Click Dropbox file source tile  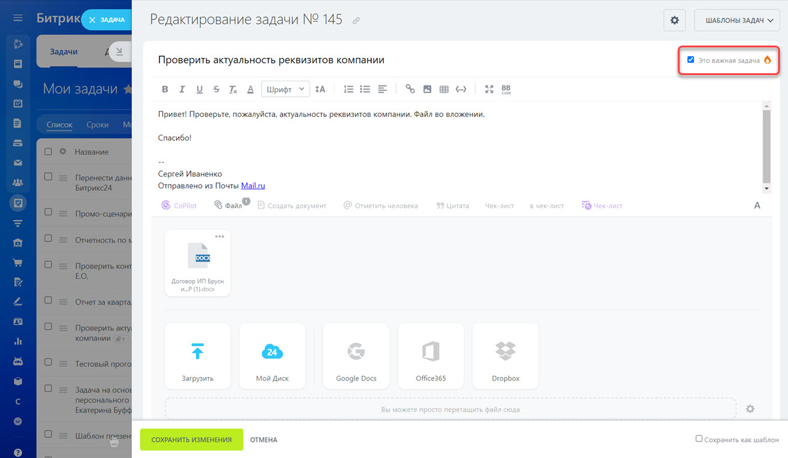(x=505, y=356)
